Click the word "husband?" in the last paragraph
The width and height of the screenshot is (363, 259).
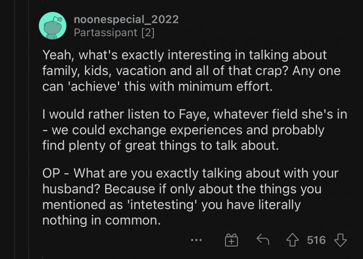pos(69,189)
